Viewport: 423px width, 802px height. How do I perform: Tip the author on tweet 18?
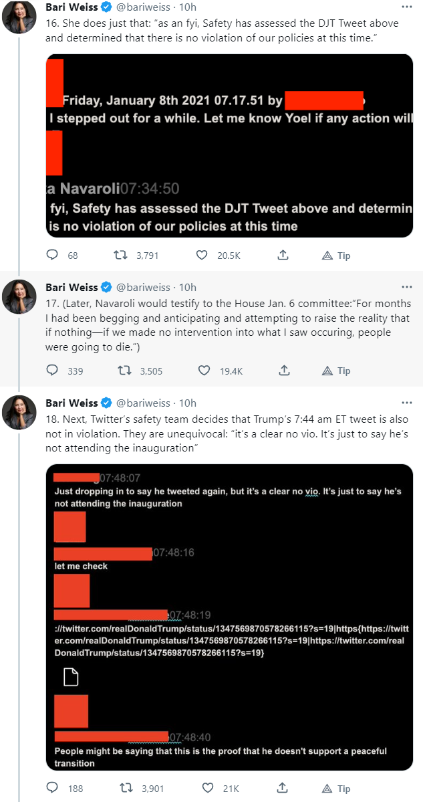tap(336, 788)
